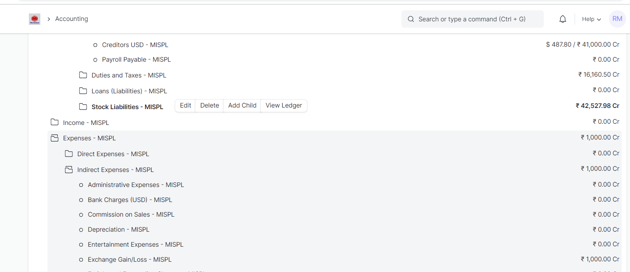
Task: Expand the Direct Expenses folder icon
Action: point(69,154)
